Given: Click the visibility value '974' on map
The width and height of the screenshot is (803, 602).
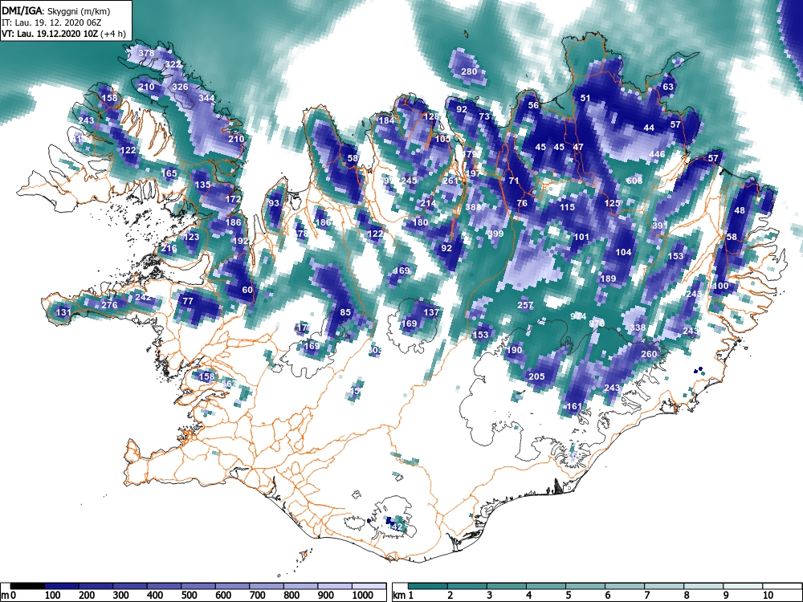Looking at the screenshot, I should point(578,316).
